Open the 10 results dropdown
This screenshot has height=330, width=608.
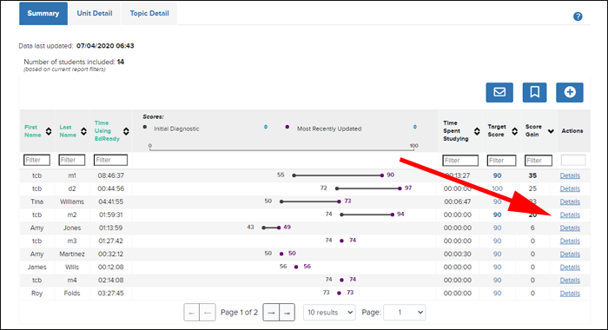329,312
